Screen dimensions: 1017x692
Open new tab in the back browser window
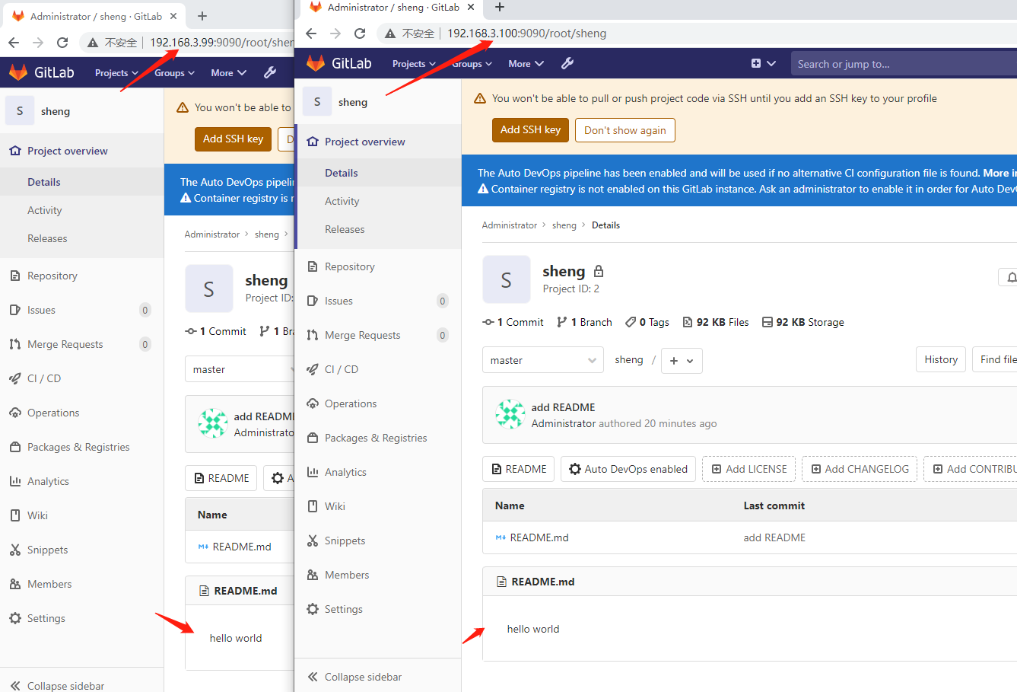202,16
